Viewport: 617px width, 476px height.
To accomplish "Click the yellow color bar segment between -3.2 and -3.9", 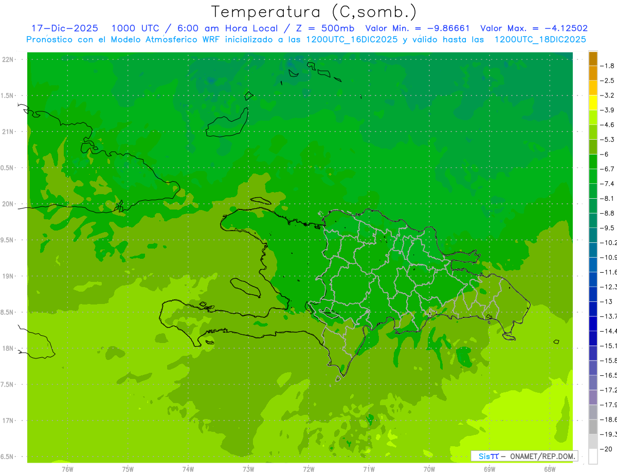I will pyautogui.click(x=593, y=103).
